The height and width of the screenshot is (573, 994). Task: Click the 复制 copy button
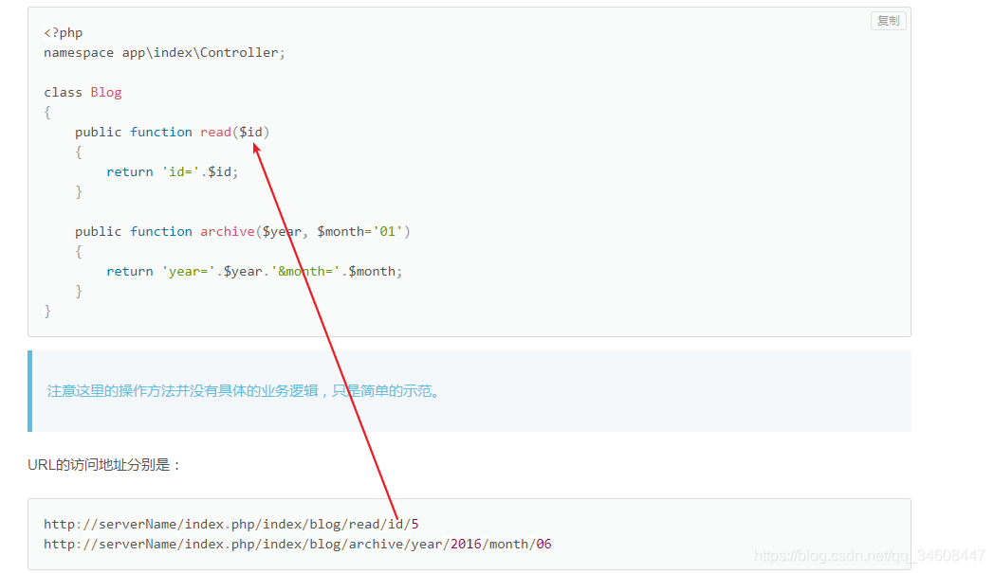[887, 20]
